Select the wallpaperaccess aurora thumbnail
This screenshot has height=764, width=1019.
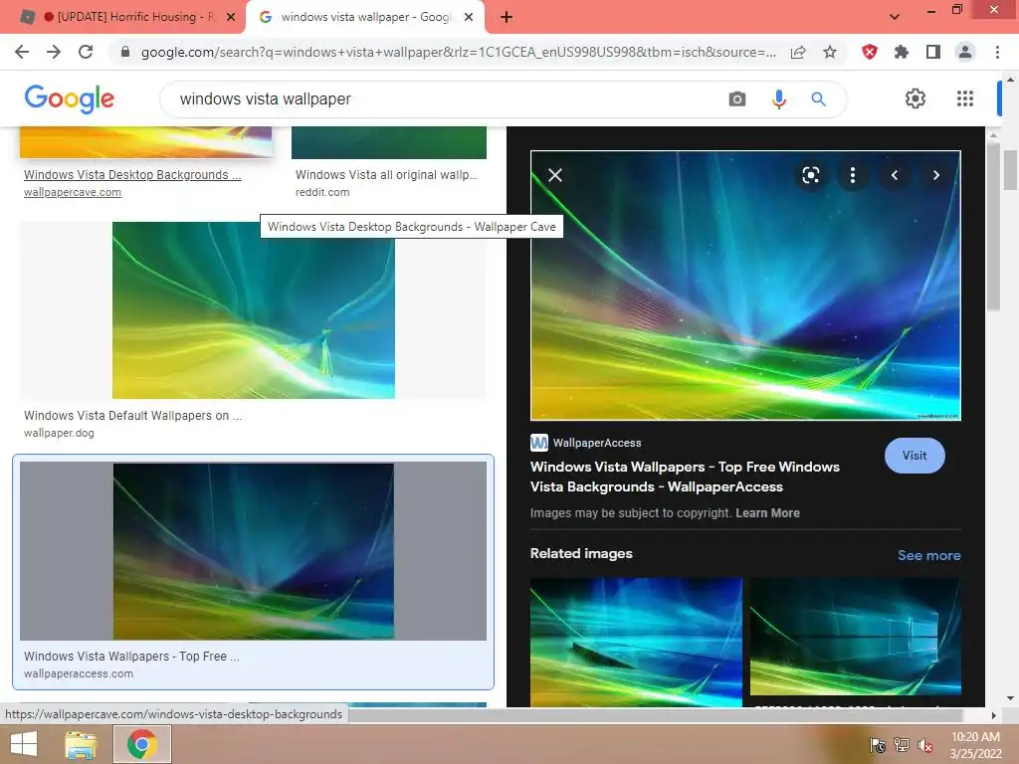tap(254, 551)
